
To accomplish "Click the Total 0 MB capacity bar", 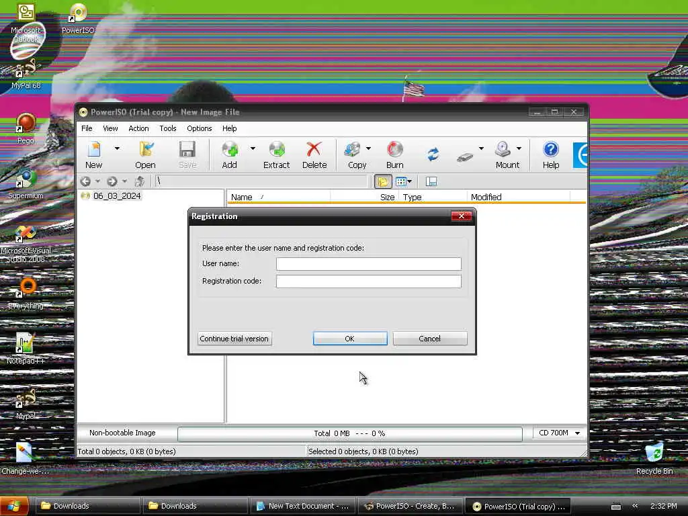I will 349,433.
